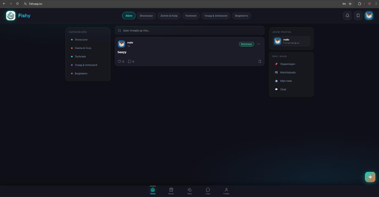Open Marktplaats quick link
The width and height of the screenshot is (379, 197).
[288, 73]
